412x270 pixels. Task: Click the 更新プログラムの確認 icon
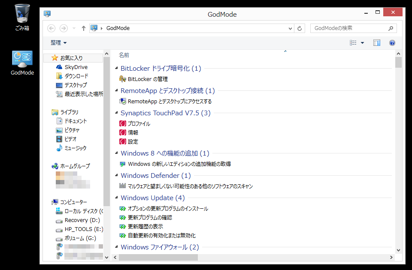point(122,218)
